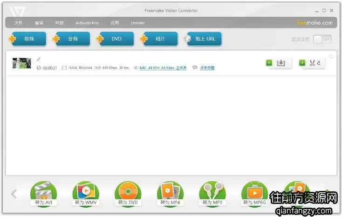Add a DVD source via DVD button
342x217 pixels.
tap(116, 39)
